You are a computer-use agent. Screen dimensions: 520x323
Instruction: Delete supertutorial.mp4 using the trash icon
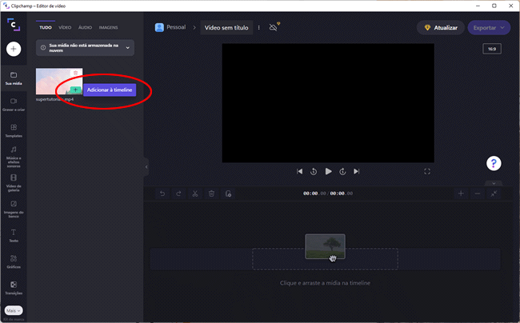tap(76, 73)
